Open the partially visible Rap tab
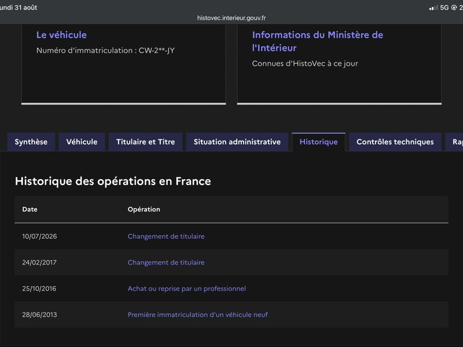This screenshot has height=347, width=463. coord(455,142)
